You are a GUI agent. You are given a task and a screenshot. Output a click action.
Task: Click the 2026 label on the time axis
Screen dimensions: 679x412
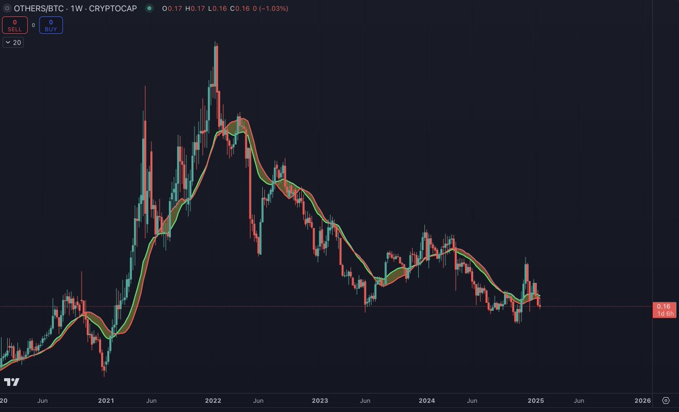[x=642, y=401]
